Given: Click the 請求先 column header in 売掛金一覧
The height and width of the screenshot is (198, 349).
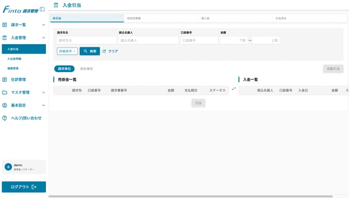Looking at the screenshot, I should 77,90.
